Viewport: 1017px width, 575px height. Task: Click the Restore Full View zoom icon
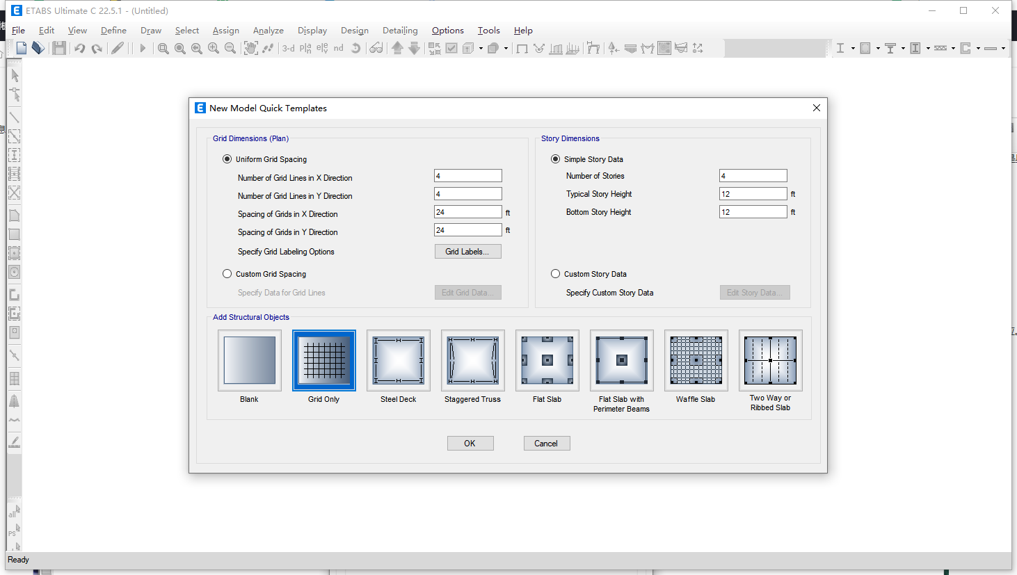(180, 48)
